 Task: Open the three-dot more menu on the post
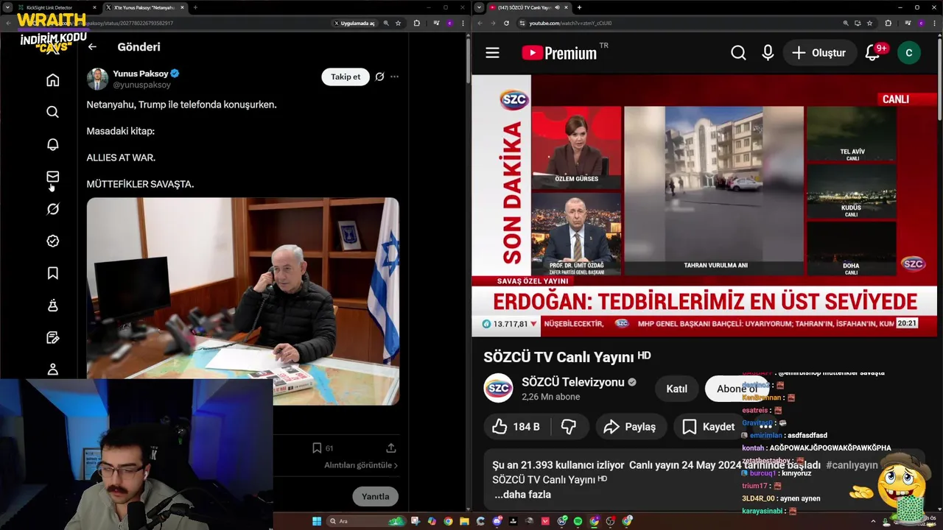pyautogui.click(x=394, y=77)
